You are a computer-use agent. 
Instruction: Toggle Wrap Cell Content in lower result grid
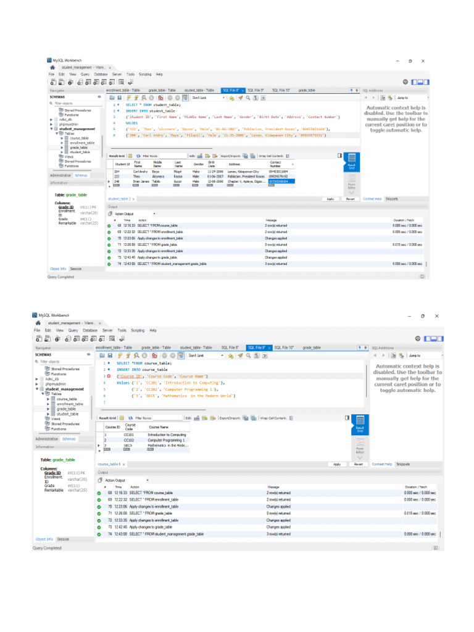click(x=291, y=418)
